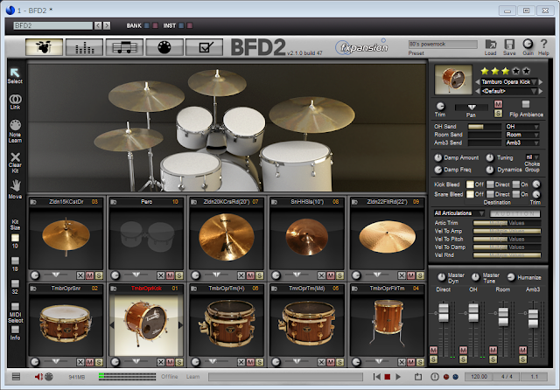Click the metronome icon in transport
This screenshot has width=560, height=390.
click(435, 377)
